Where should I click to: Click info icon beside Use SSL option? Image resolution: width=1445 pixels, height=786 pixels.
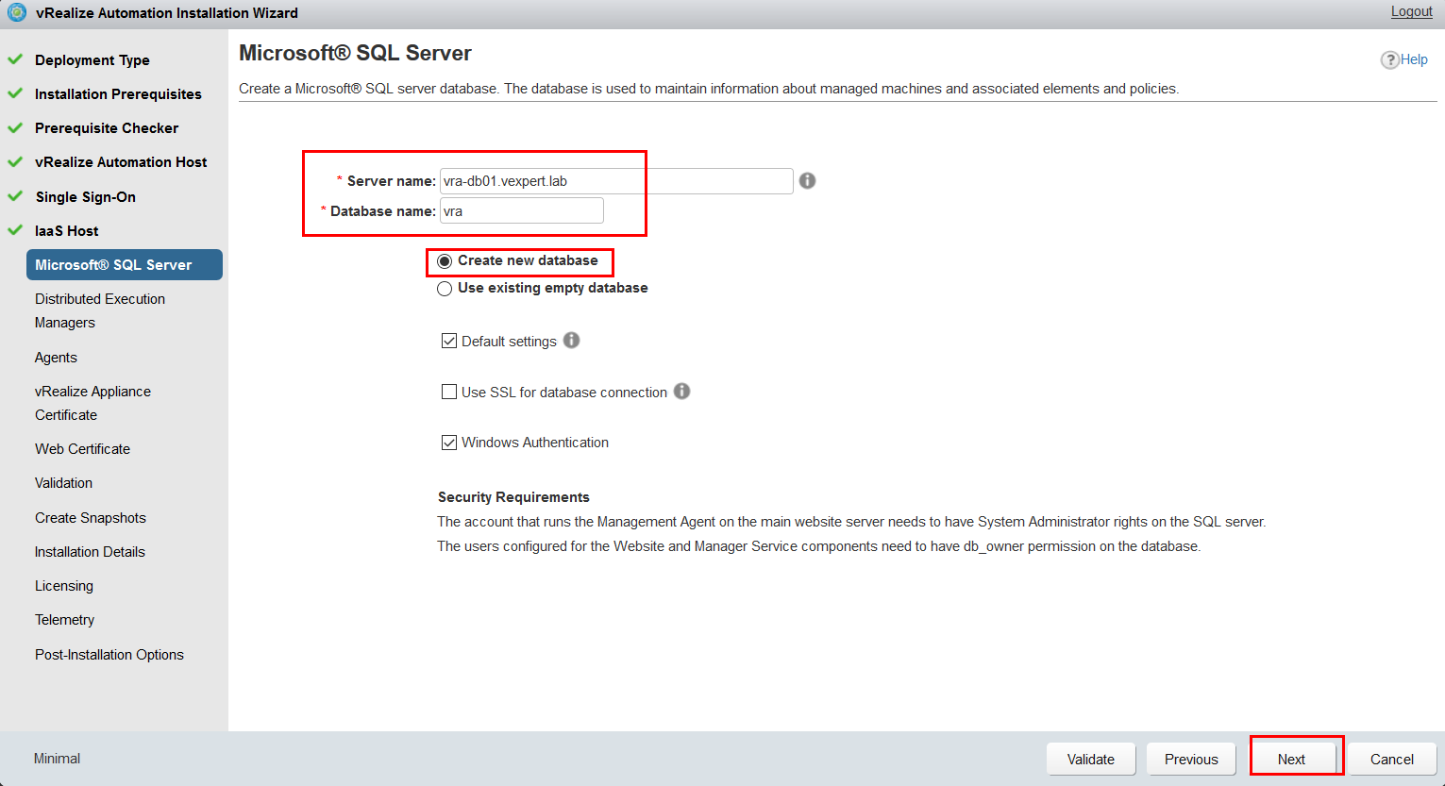click(681, 391)
